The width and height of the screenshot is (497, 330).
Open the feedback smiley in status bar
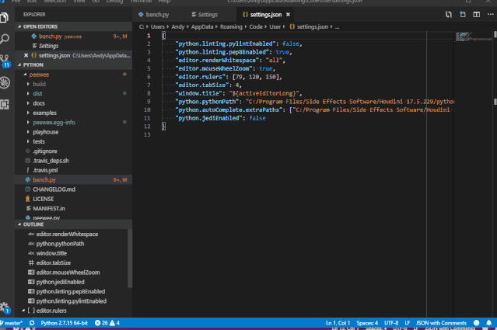pyautogui.click(x=476, y=323)
